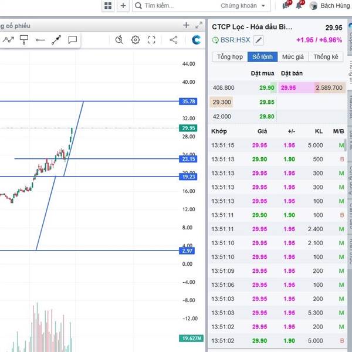Viewport: 352px width, 352px height.
Task: Click the blue C logo icon
Action: (197, 40)
